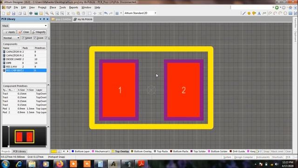Open the grid icon dropdown arrow
Screen dimensions: 298x168
click(x=121, y=13)
